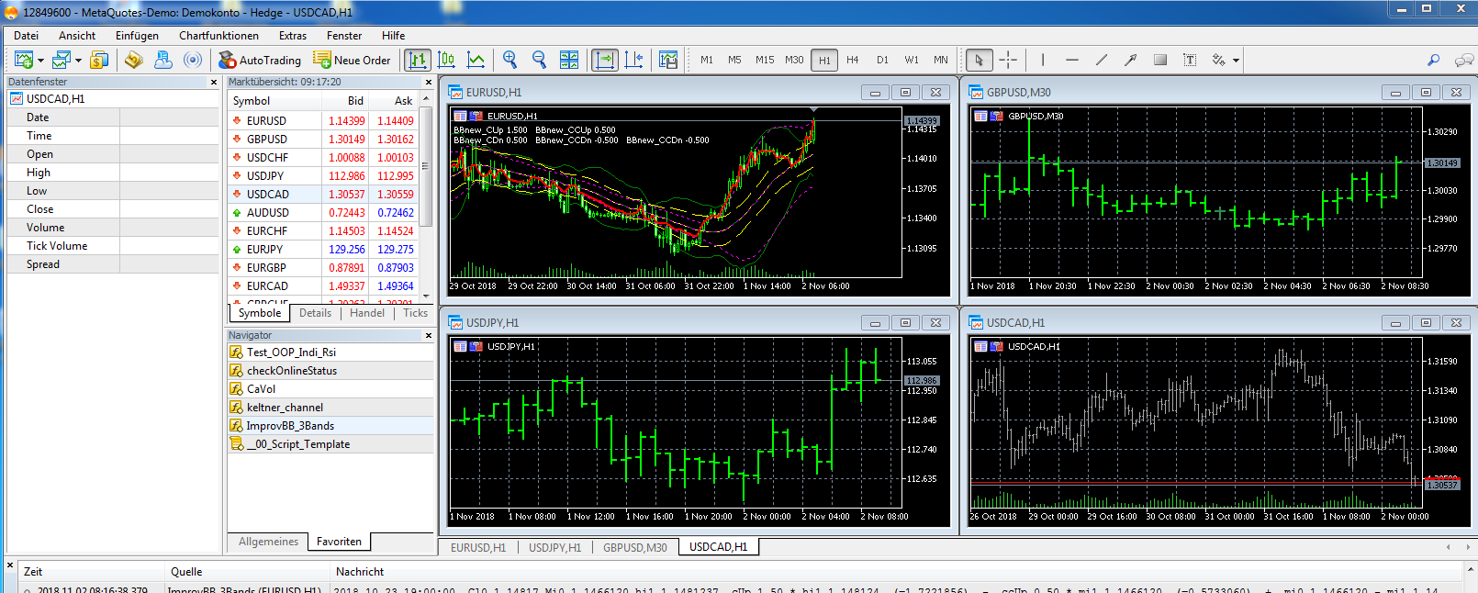The height and width of the screenshot is (593, 1478).
Task: Select the crosshair tool
Action: pyautogui.click(x=1008, y=60)
